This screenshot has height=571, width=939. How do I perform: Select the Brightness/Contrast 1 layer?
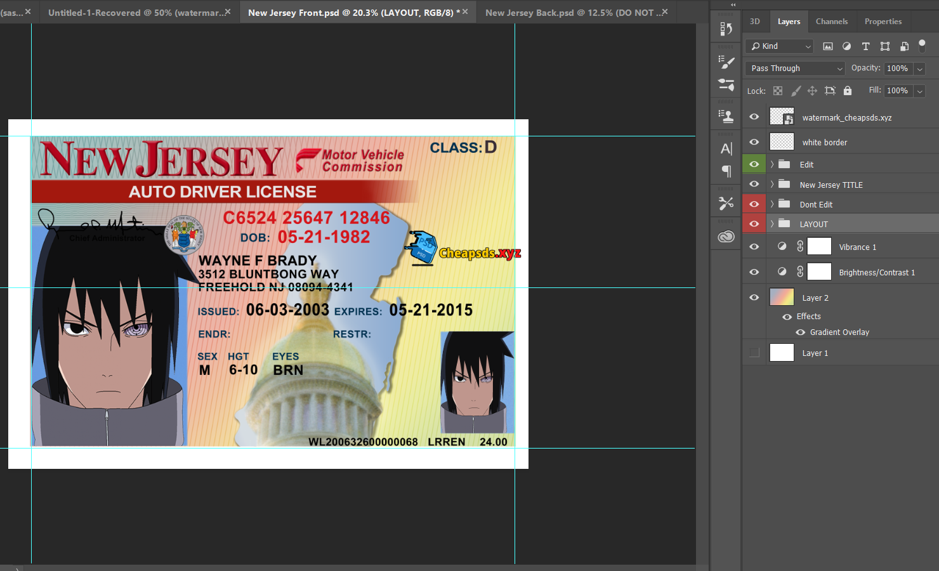(876, 272)
